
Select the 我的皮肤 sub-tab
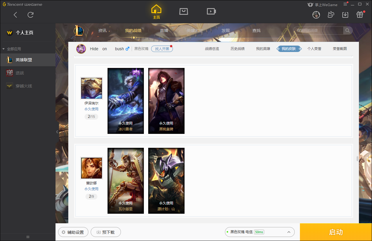point(289,49)
